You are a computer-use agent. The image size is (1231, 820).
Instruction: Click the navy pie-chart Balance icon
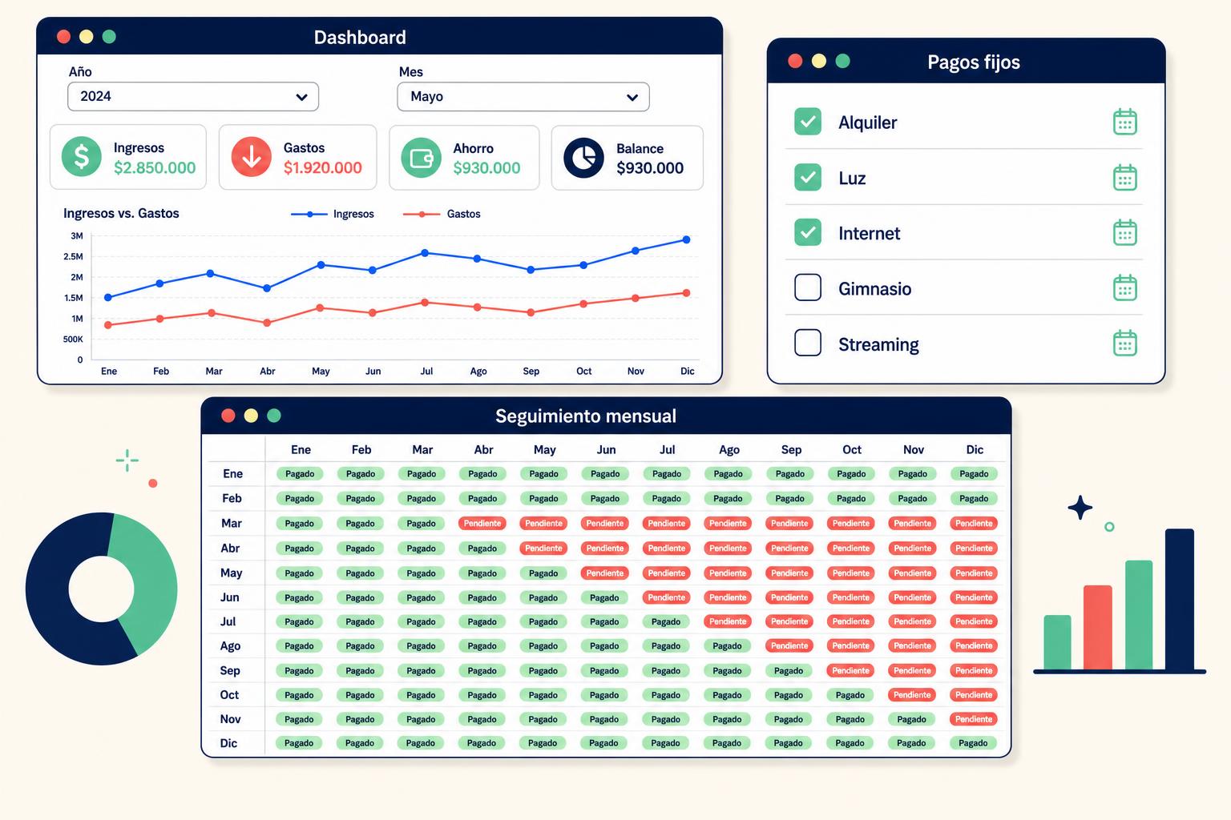(x=583, y=158)
